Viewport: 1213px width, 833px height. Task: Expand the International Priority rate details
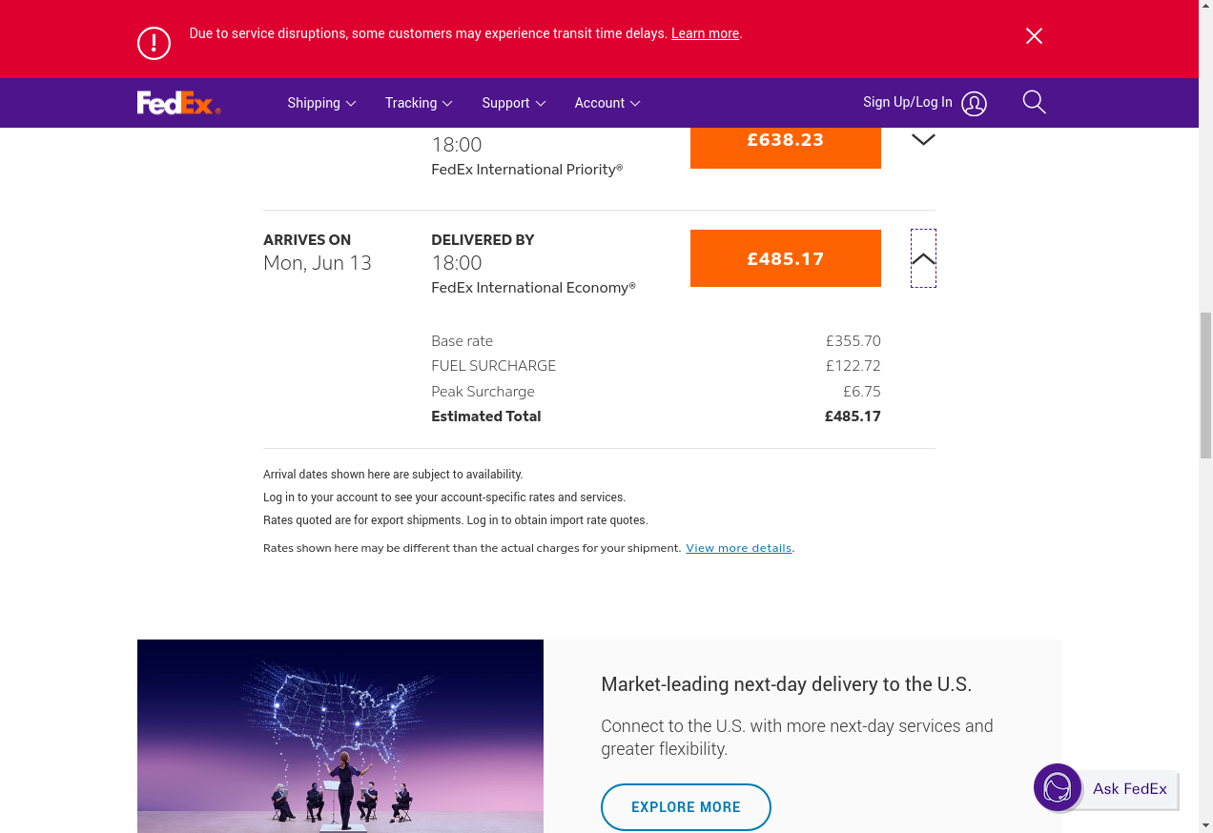[923, 139]
